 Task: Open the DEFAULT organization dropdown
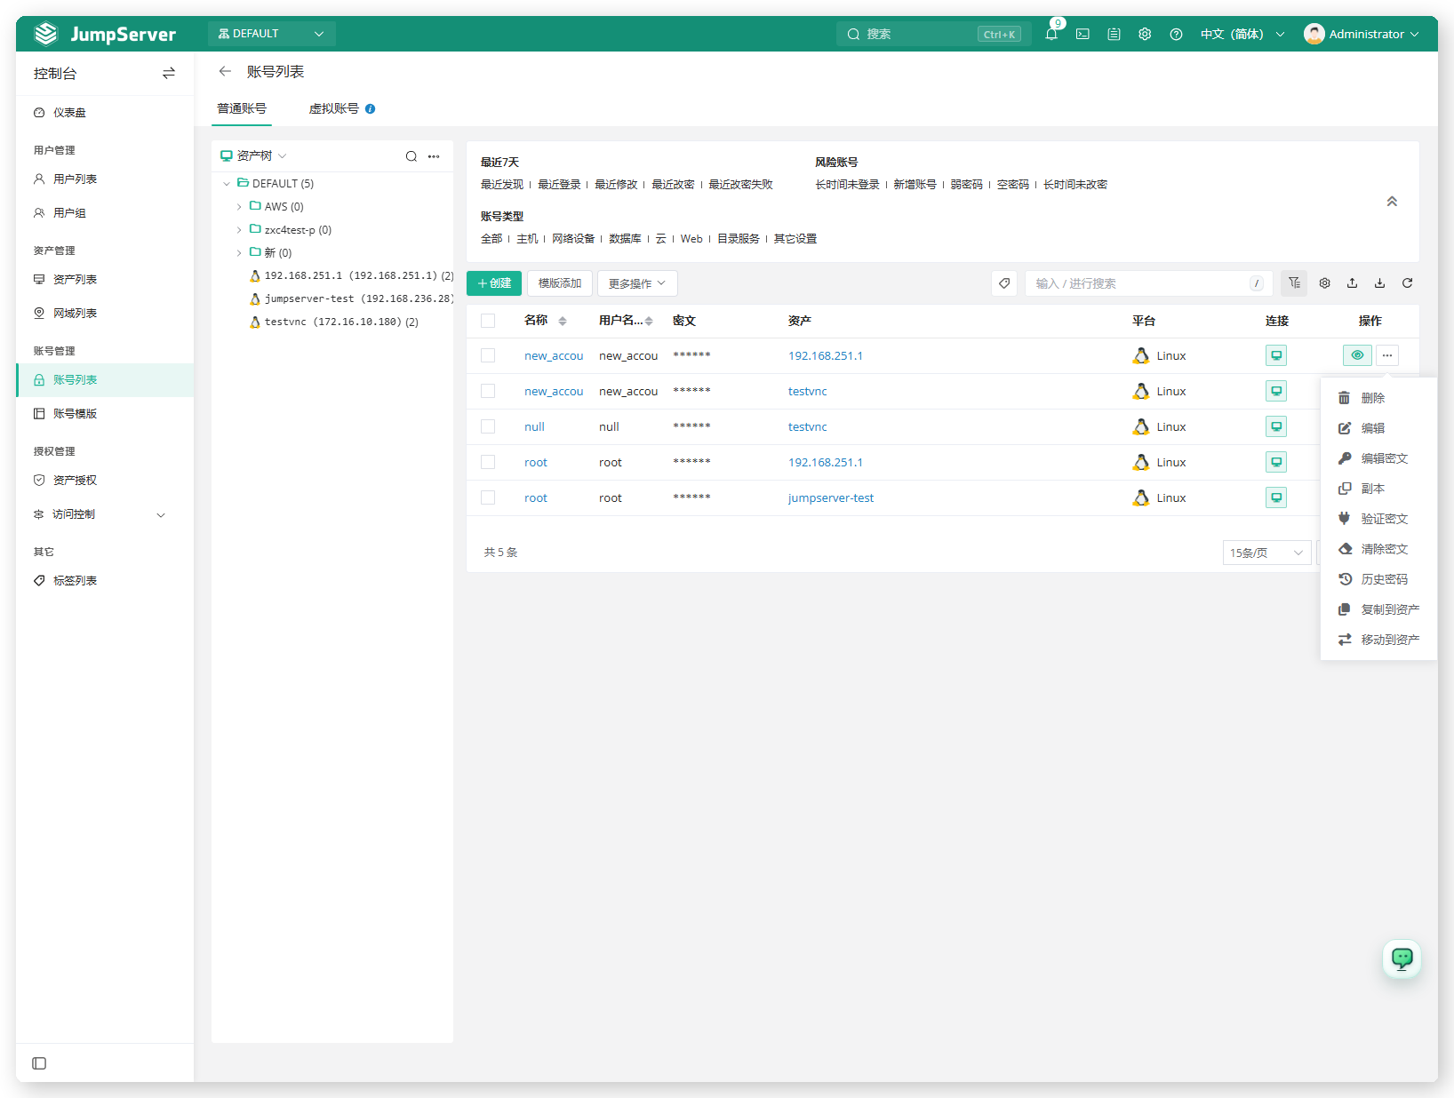[271, 34]
